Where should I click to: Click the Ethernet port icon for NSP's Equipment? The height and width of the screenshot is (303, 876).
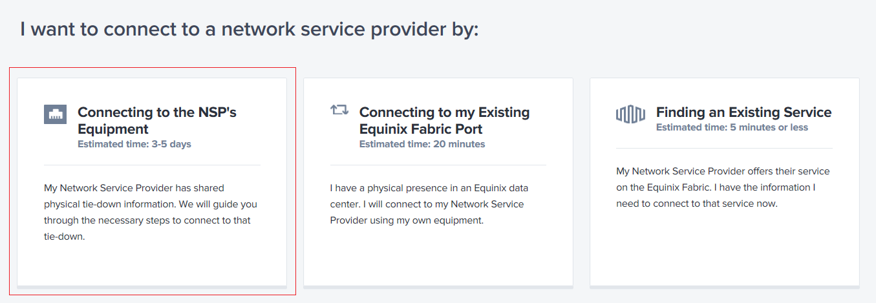(x=55, y=114)
